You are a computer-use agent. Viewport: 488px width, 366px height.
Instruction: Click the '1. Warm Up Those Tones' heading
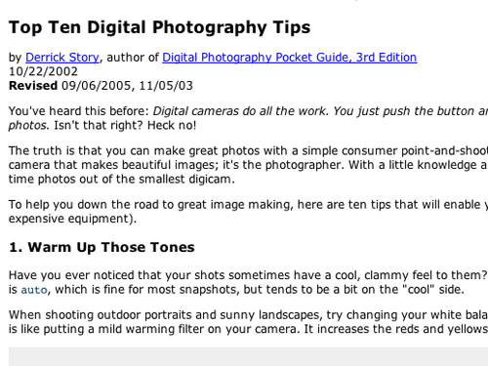tap(102, 247)
